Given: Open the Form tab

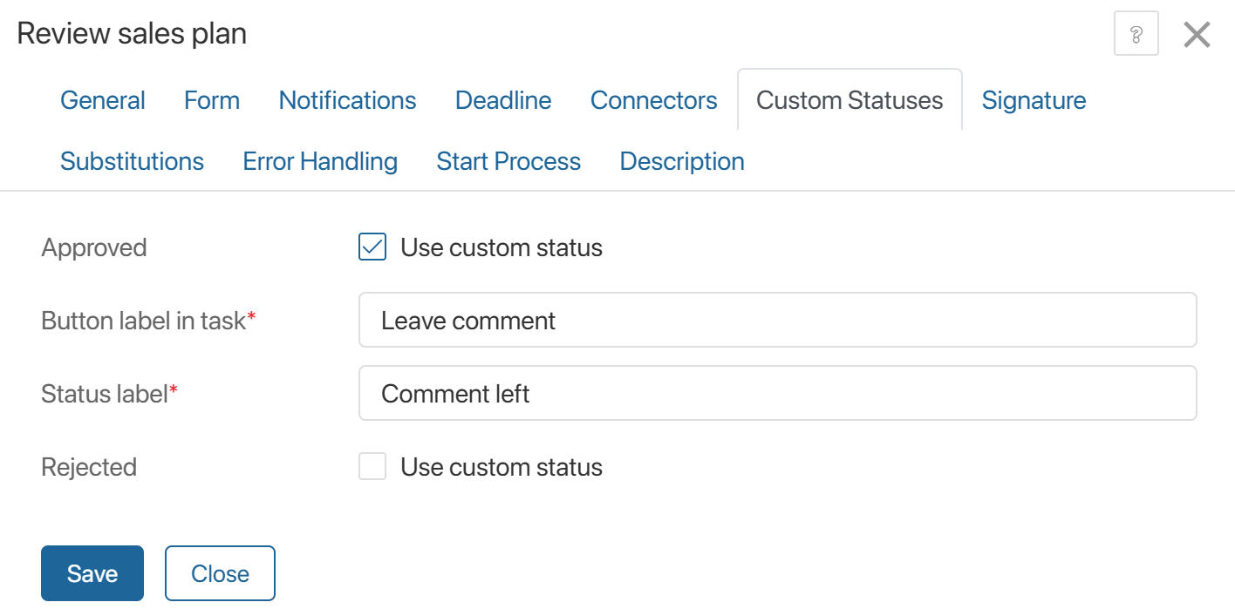Looking at the screenshot, I should pyautogui.click(x=212, y=100).
